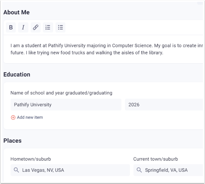This screenshot has height=184, width=205.
Task: Click the Current town/suburb label
Action: [x=156, y=159]
